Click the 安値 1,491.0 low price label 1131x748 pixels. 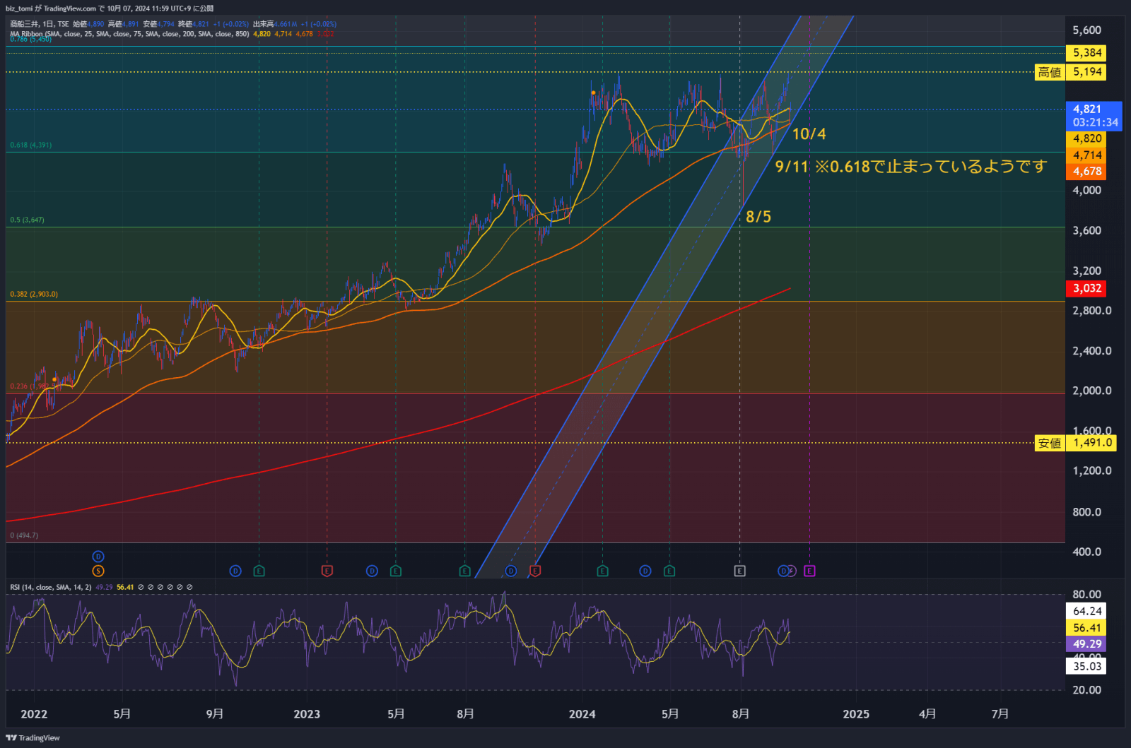pyautogui.click(x=1075, y=443)
